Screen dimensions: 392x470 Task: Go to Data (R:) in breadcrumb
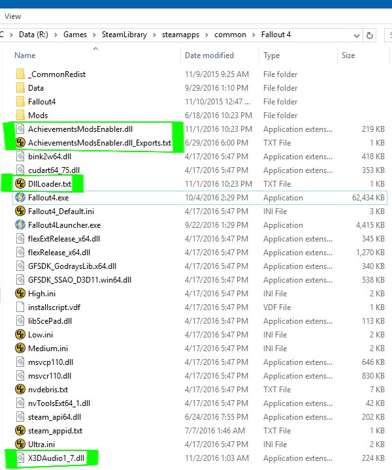[x=33, y=35]
